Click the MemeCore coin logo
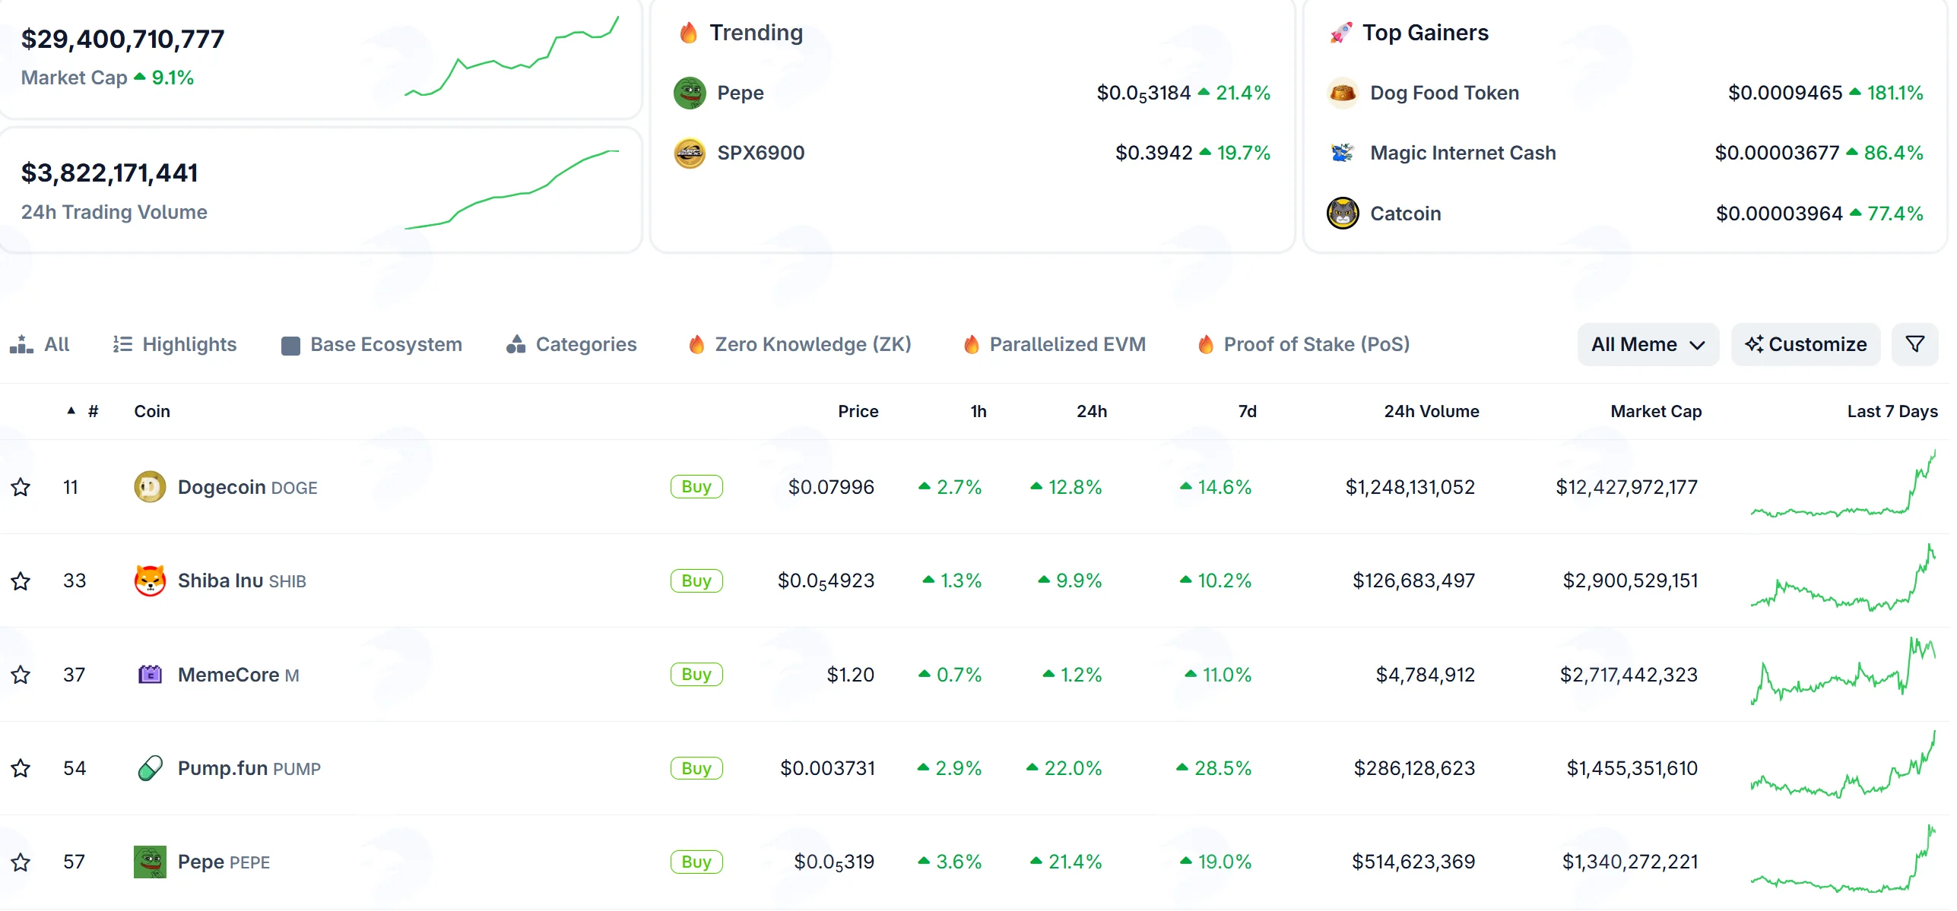Viewport: 1957px width, 911px height. (150, 675)
